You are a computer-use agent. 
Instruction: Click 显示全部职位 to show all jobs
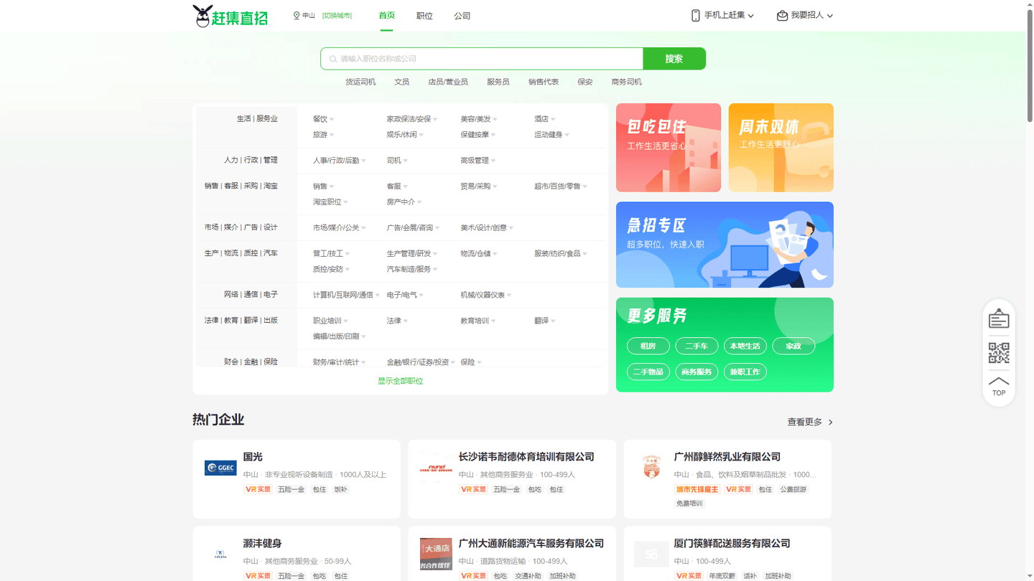[x=401, y=382]
